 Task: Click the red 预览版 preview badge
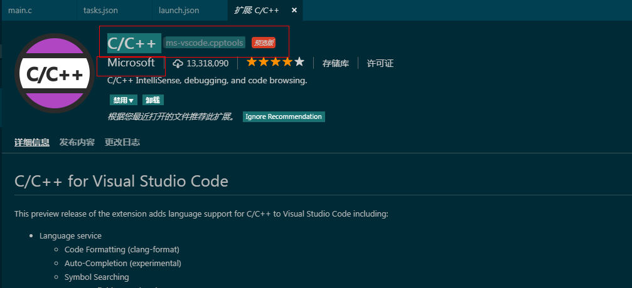(264, 43)
